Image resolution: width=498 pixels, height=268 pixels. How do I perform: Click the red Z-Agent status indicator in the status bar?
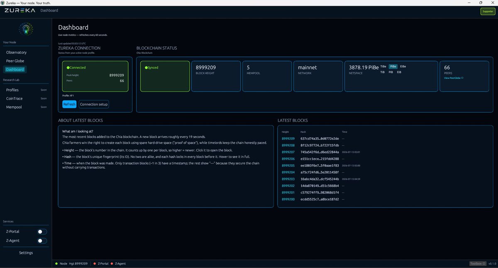point(112,263)
